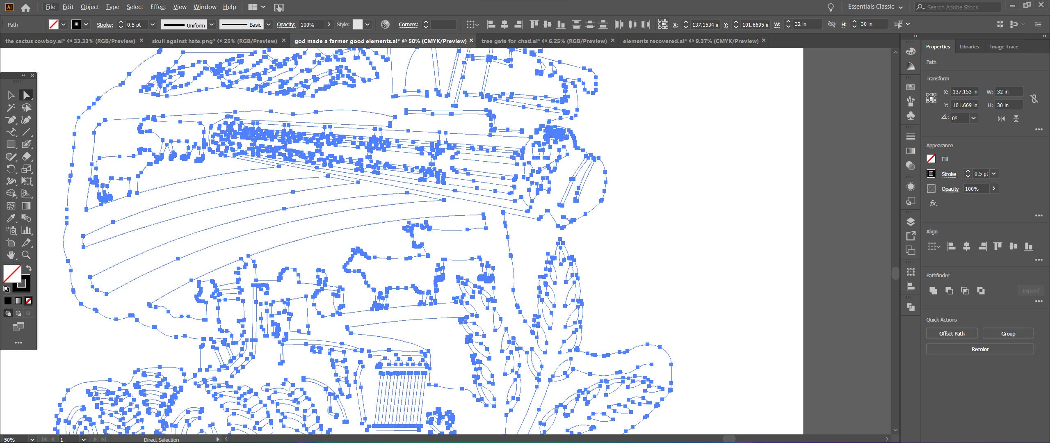Viewport: 1050px width, 443px height.
Task: Select the Eyedropper tool
Action: (11, 218)
